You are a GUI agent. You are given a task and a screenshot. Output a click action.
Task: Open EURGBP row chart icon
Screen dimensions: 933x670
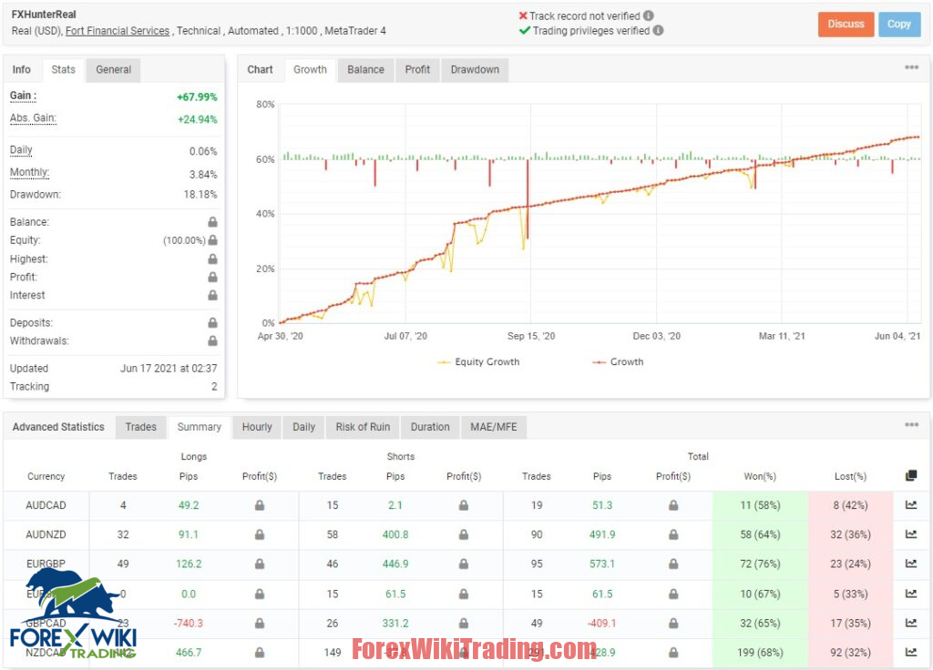pyautogui.click(x=911, y=563)
